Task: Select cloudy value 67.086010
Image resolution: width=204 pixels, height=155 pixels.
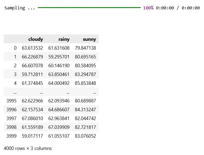Action: click(32, 118)
